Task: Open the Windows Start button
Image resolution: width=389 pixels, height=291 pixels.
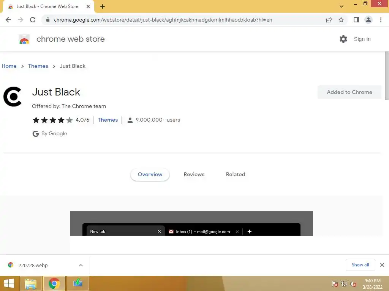Action: (9, 283)
